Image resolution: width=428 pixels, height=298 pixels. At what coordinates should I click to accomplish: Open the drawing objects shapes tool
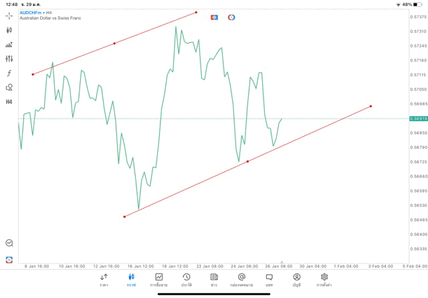tap(9, 87)
